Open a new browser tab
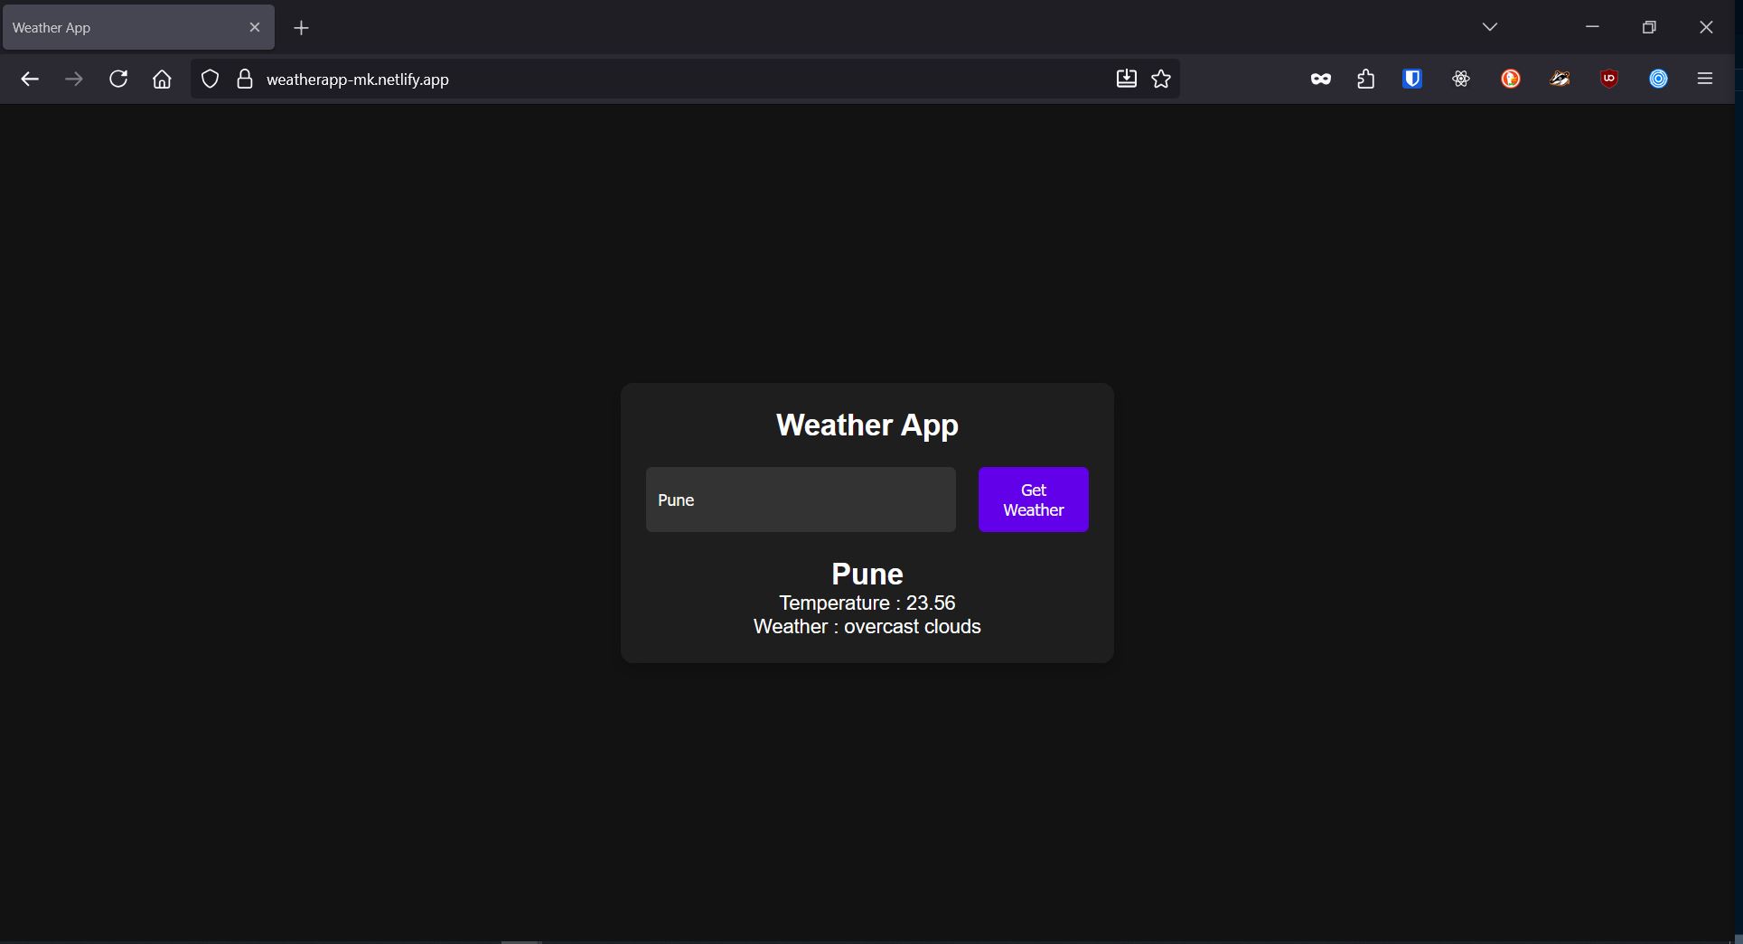 (x=301, y=28)
